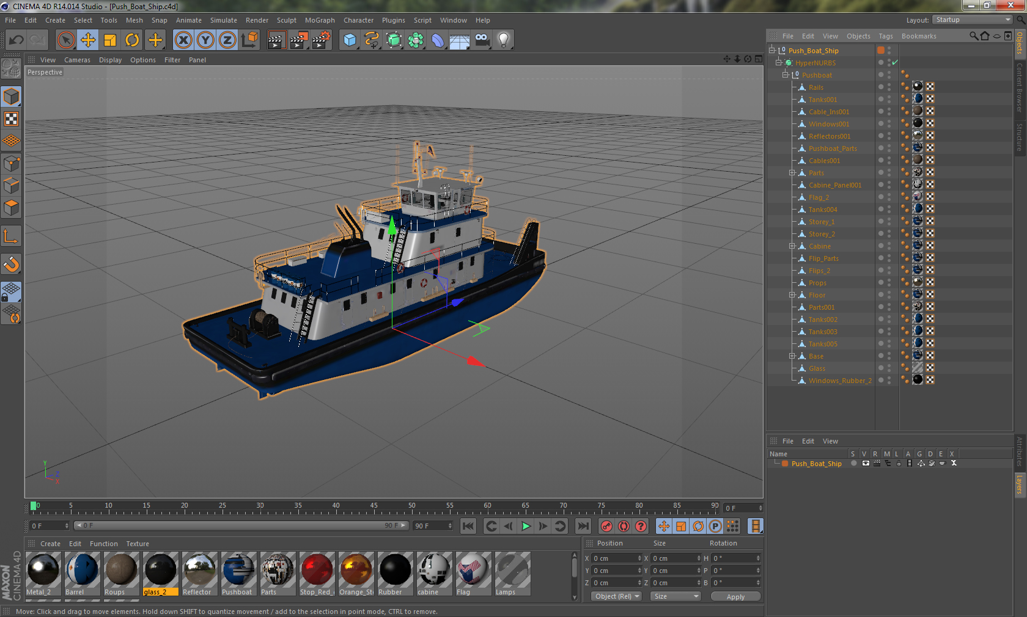This screenshot has width=1027, height=617.
Task: Toggle X axis lock
Action: (183, 40)
